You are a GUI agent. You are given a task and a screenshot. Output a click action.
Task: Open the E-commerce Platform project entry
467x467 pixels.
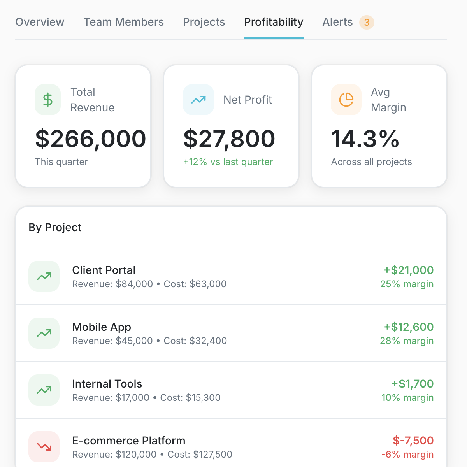click(x=231, y=447)
